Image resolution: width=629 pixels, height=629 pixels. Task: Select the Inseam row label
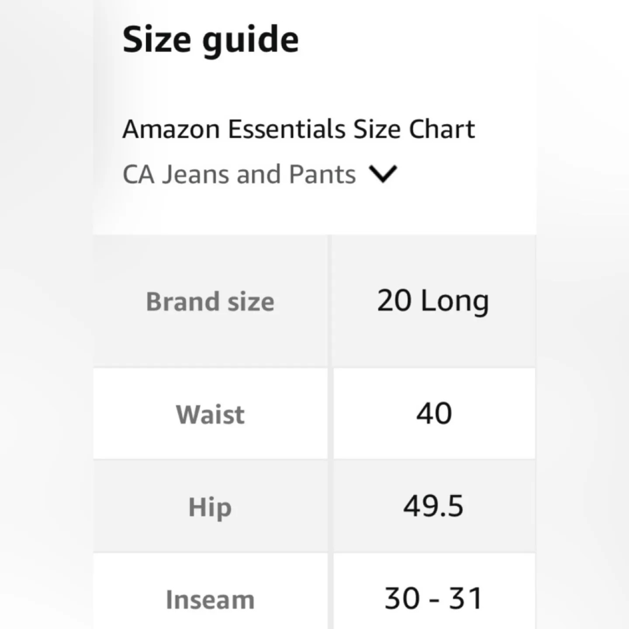(209, 599)
